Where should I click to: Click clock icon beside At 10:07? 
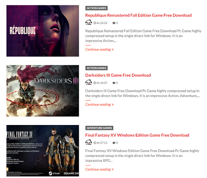pos(95,83)
